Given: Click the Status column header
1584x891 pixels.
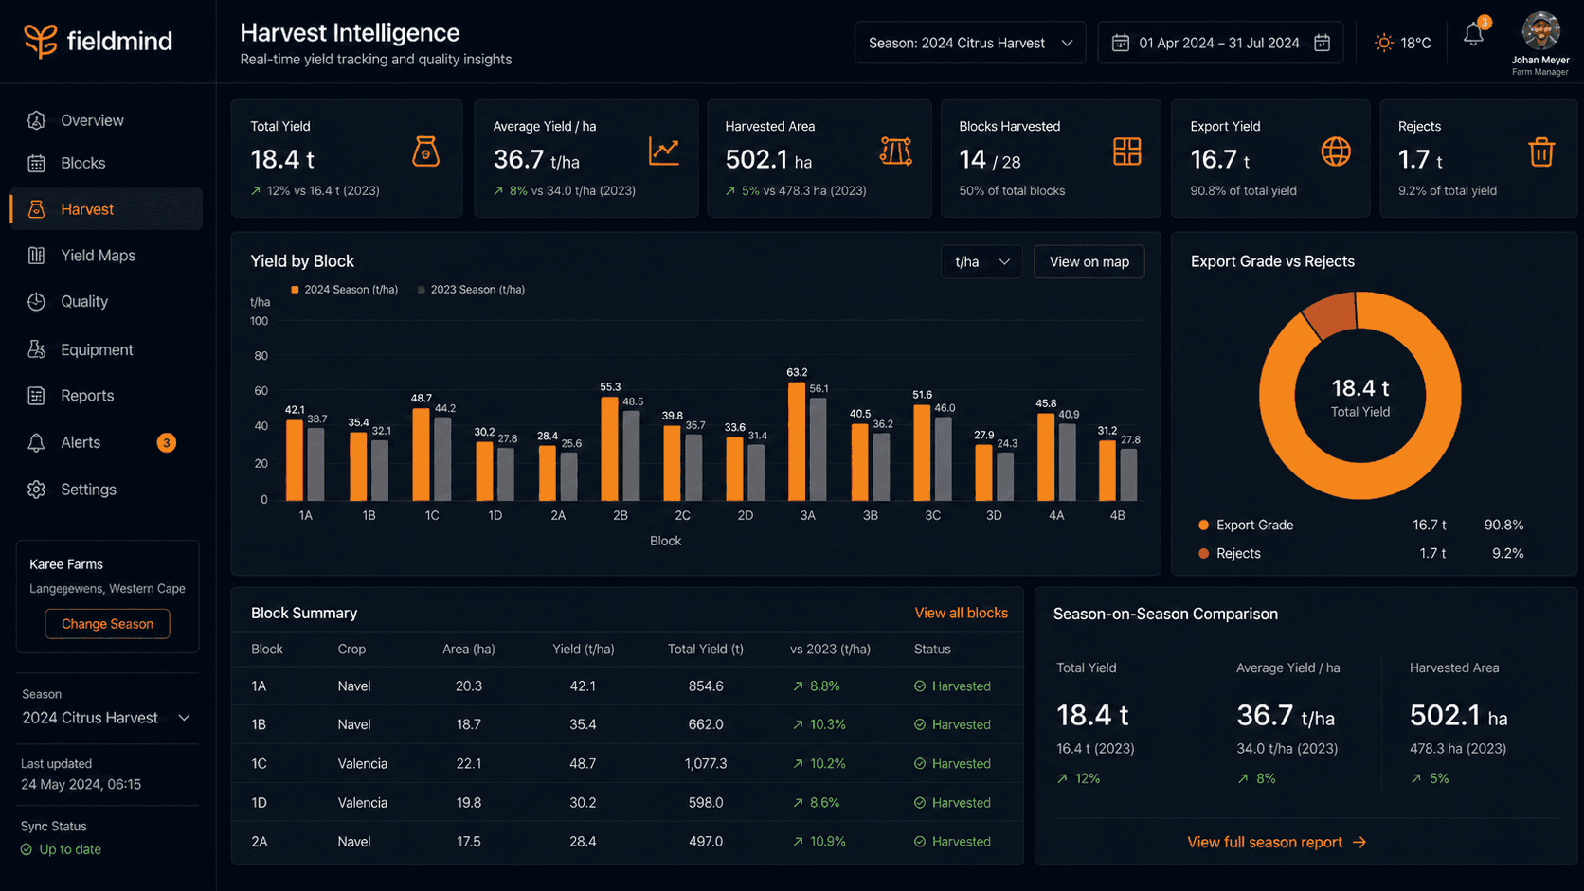Looking at the screenshot, I should (x=932, y=650).
